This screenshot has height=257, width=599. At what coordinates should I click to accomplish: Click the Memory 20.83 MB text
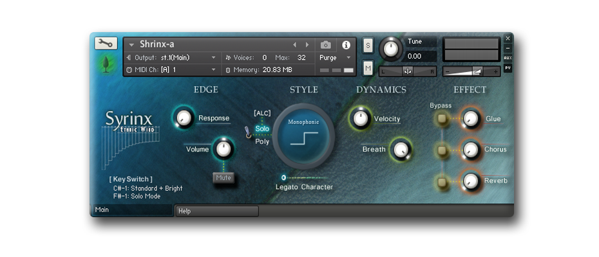coord(263,70)
